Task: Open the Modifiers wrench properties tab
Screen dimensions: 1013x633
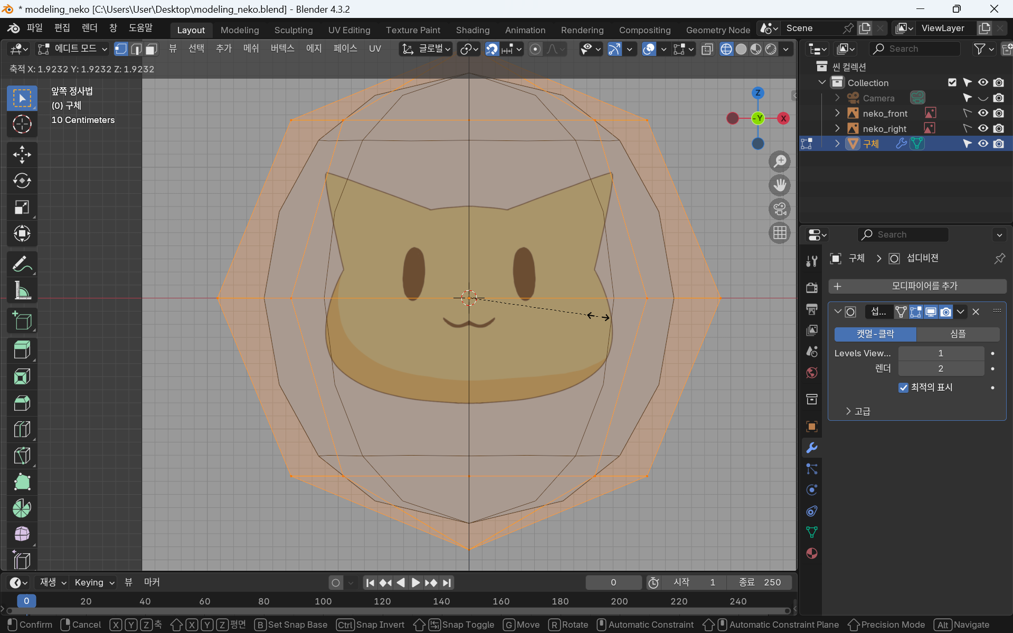Action: (812, 448)
